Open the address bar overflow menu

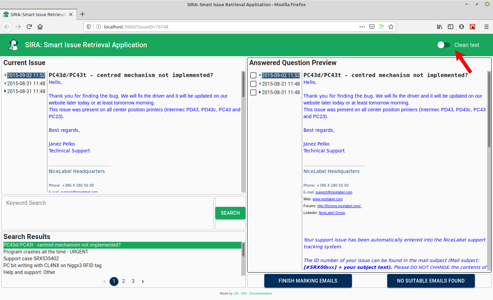point(362,26)
